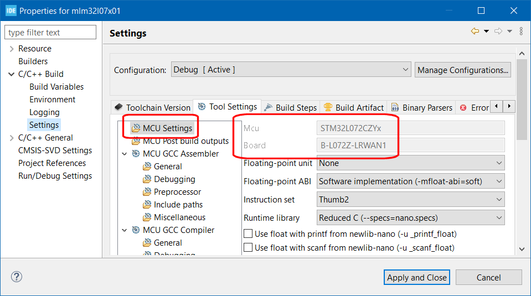Viewport: 531px width, 296px height.
Task: Expand the Resource tree node
Action: point(12,49)
